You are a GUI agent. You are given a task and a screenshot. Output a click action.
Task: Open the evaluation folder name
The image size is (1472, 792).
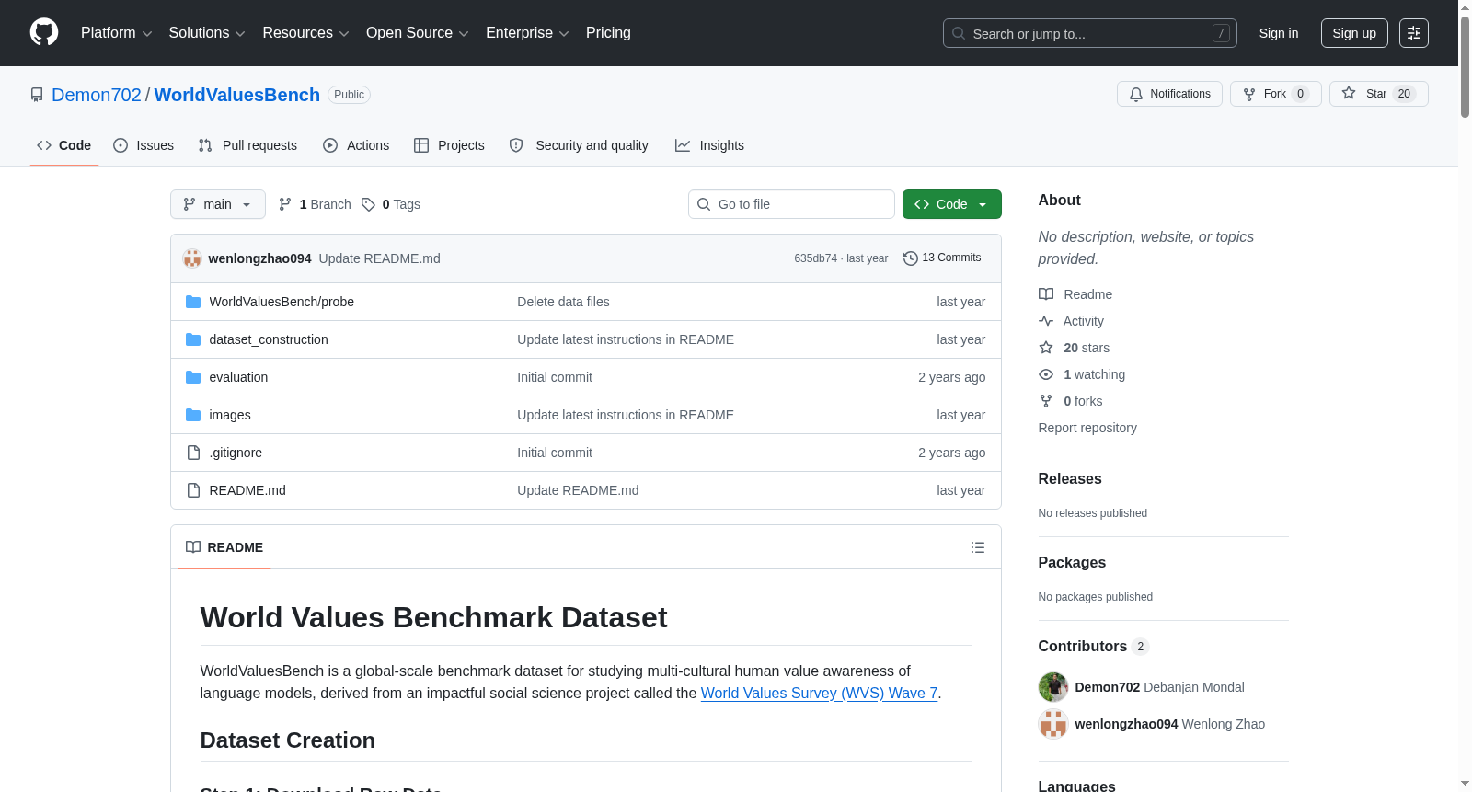(x=238, y=377)
